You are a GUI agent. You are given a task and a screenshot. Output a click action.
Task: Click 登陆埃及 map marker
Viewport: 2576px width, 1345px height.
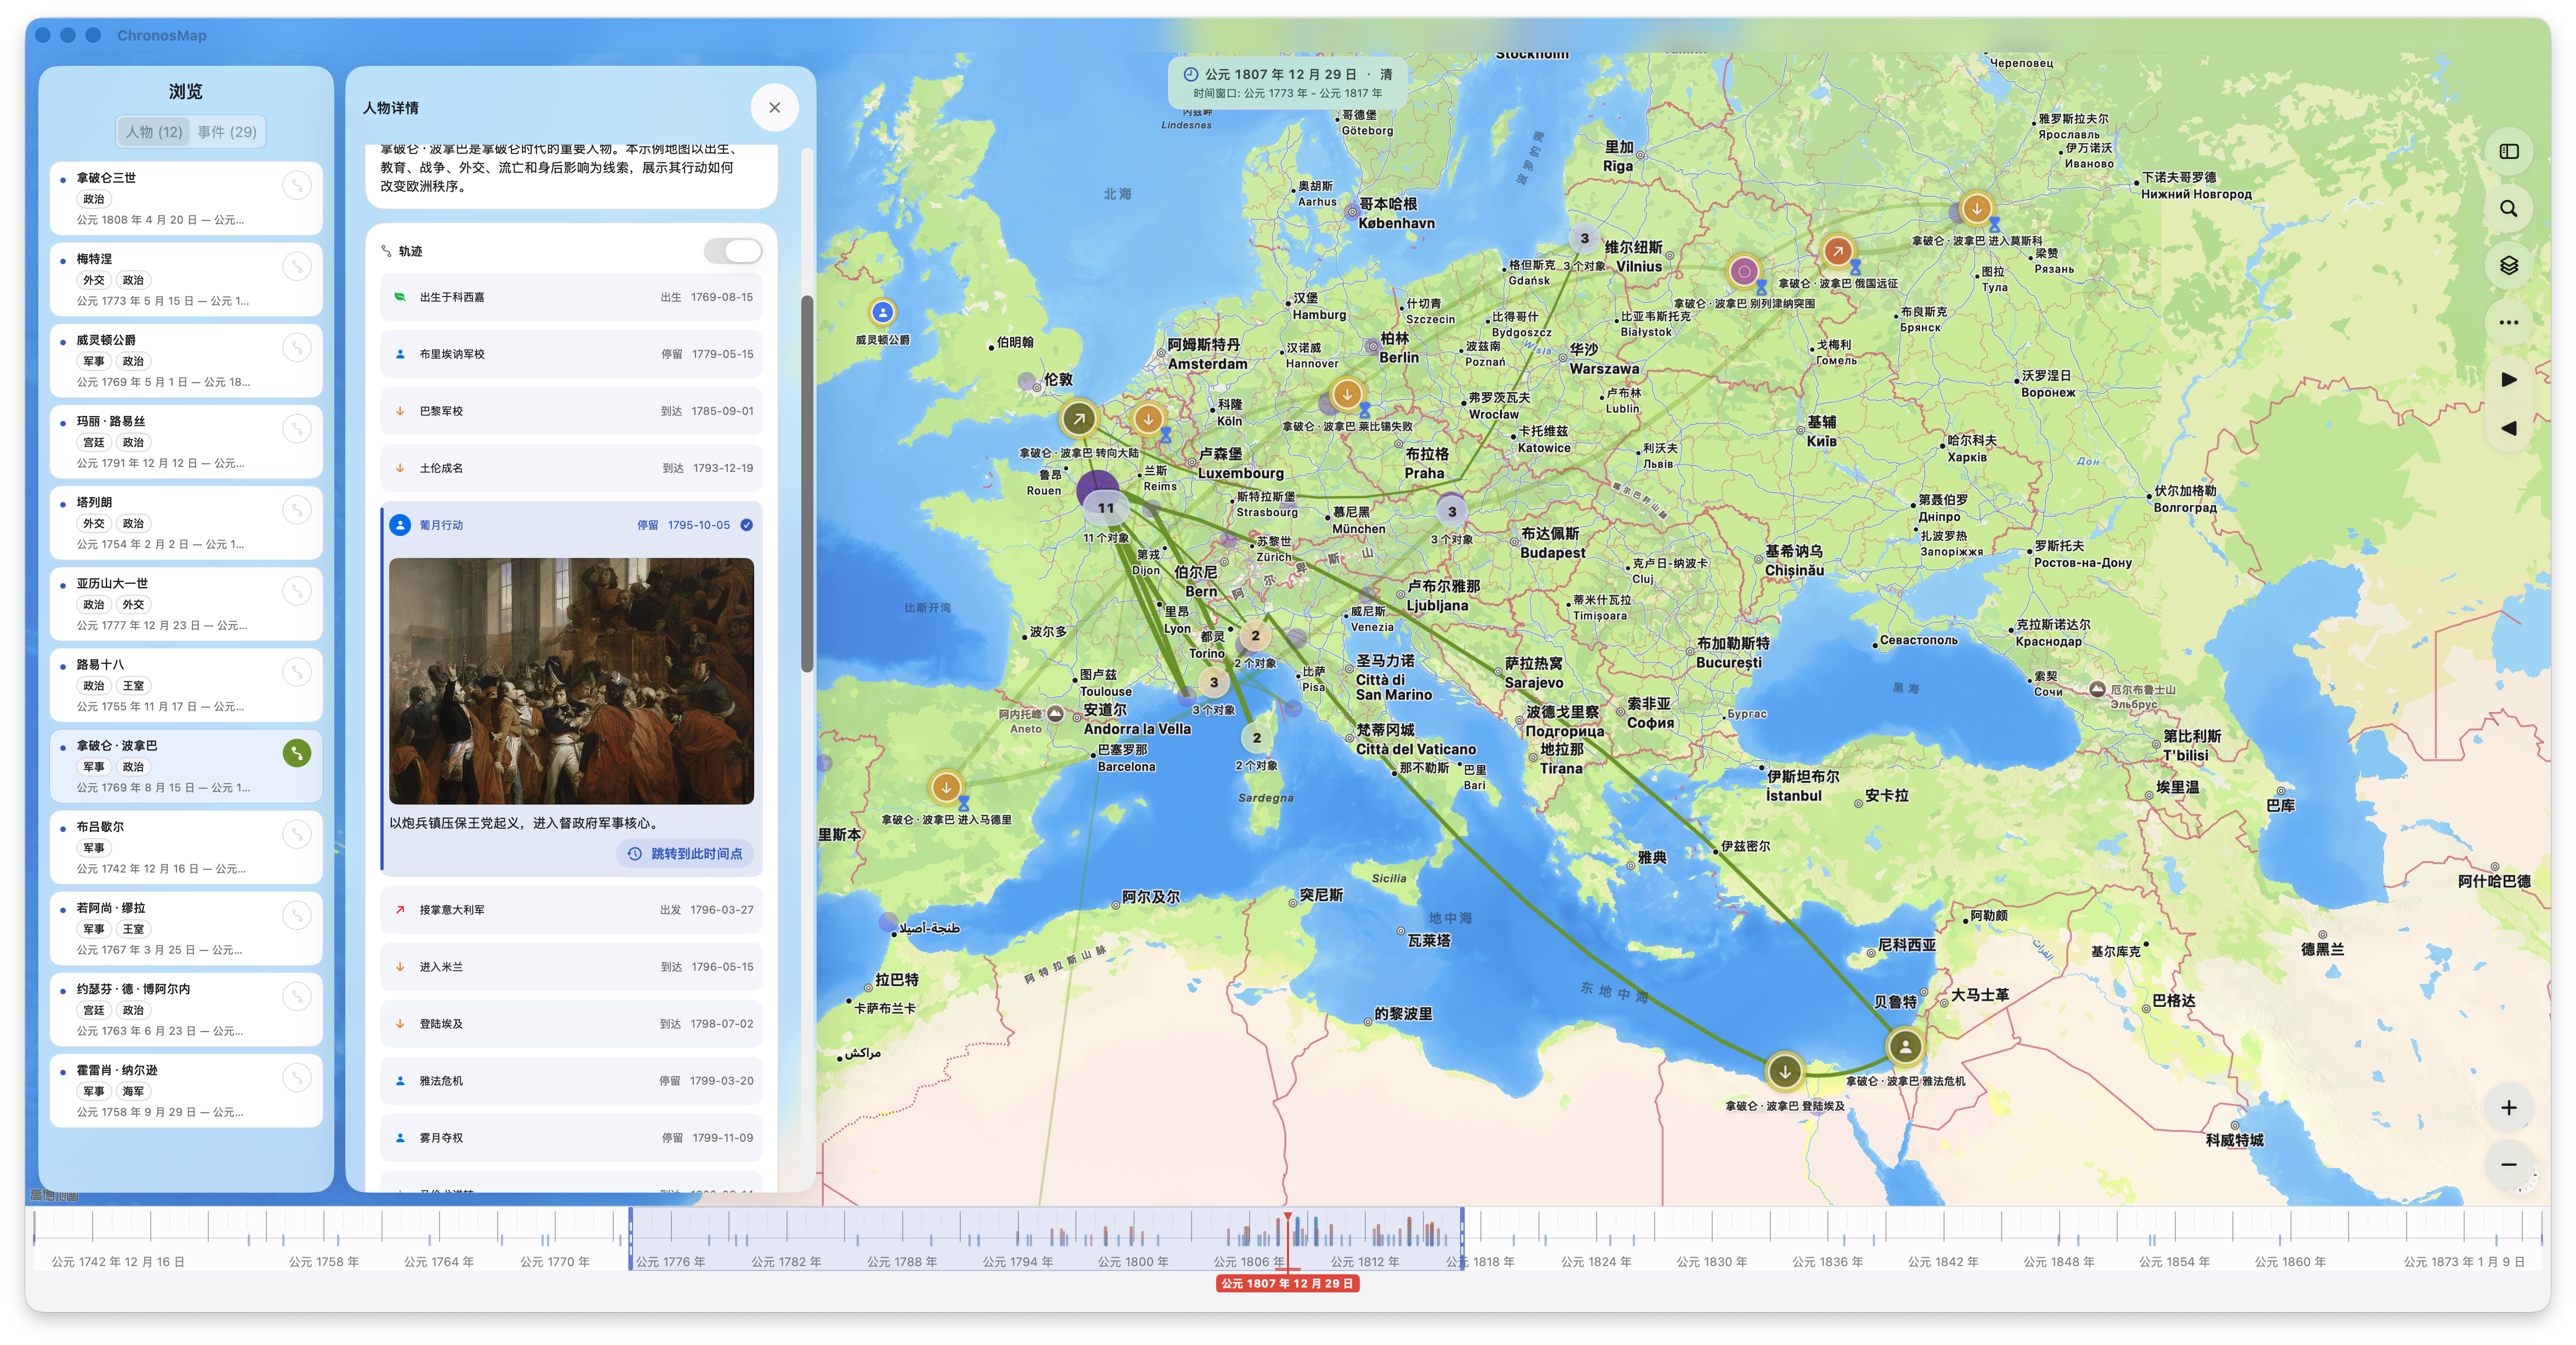click(x=1784, y=1071)
